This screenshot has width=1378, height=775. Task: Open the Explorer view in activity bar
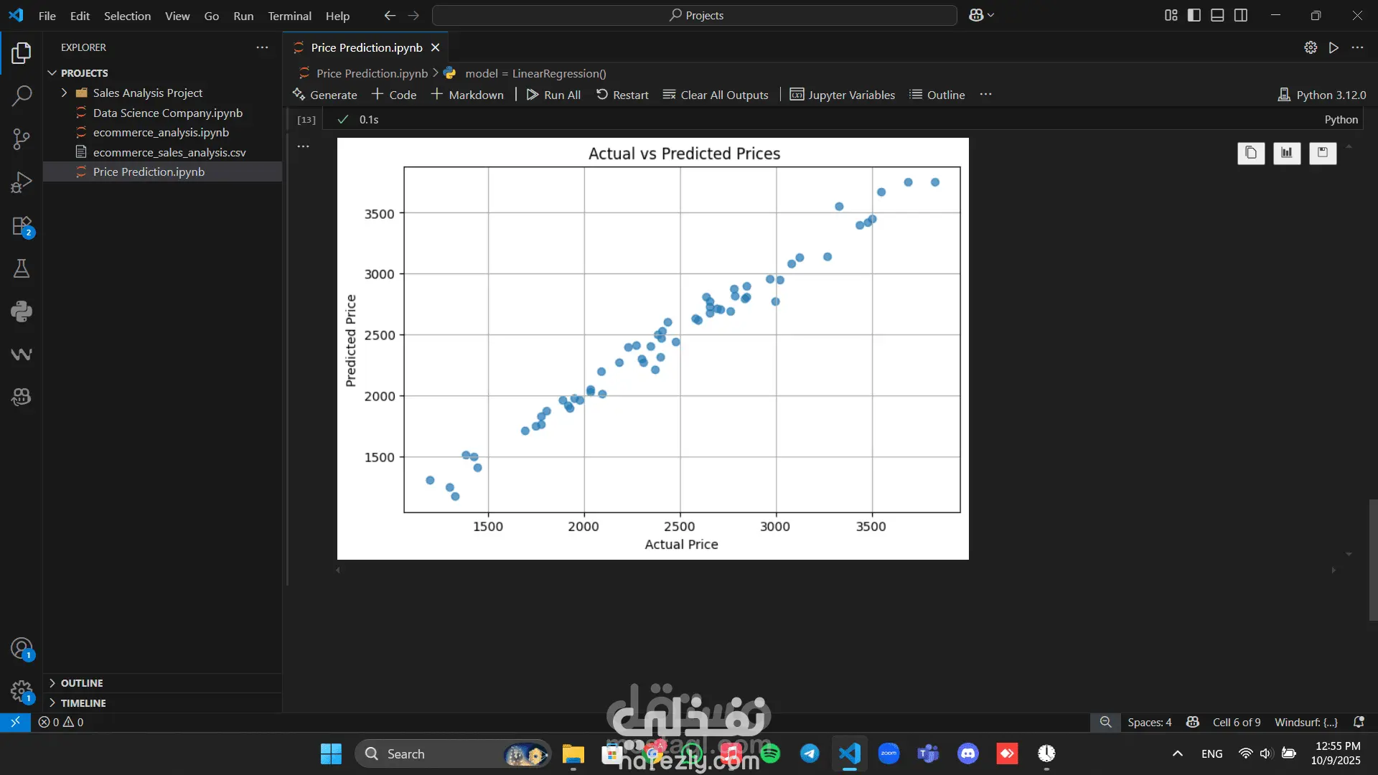(x=22, y=52)
